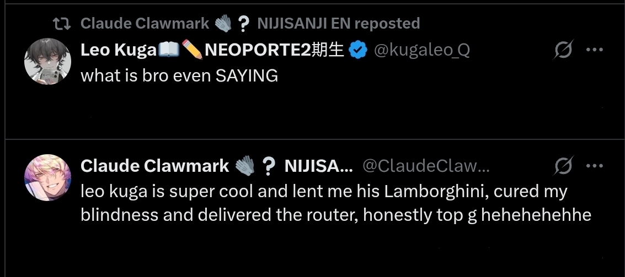This screenshot has height=277, width=625.
Task: Open the more options menu on Leo Kuga's post
Action: click(x=595, y=50)
